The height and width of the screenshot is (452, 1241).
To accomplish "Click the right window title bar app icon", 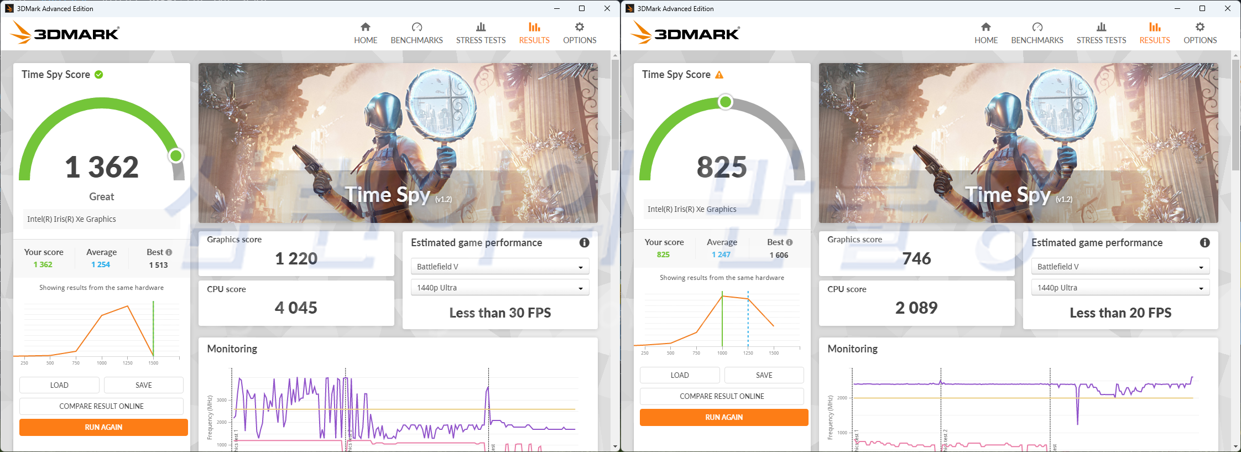I will click(x=629, y=8).
